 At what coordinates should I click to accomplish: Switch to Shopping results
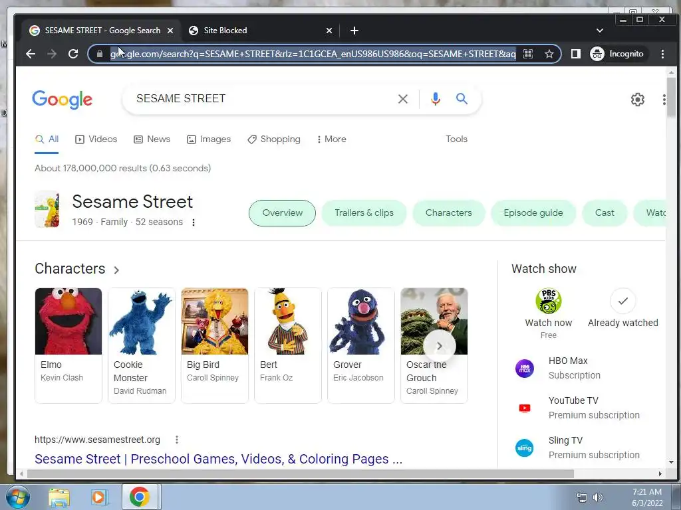coord(274,139)
